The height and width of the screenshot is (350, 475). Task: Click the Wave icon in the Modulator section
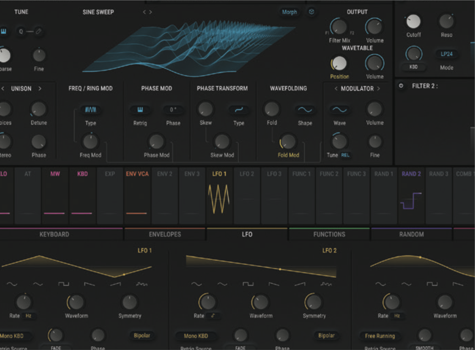click(339, 110)
